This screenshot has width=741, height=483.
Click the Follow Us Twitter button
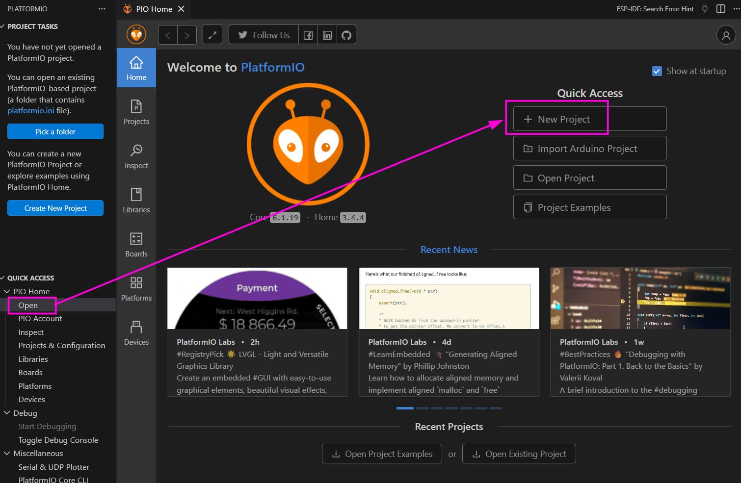click(264, 35)
